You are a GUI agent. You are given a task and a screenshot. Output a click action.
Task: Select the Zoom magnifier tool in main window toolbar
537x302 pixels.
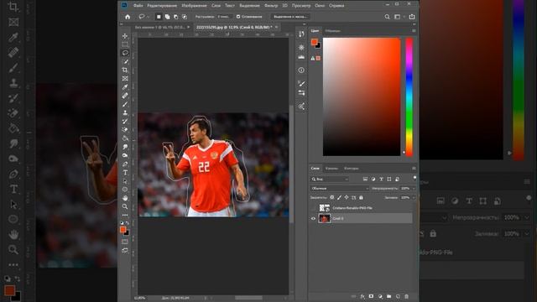(125, 206)
